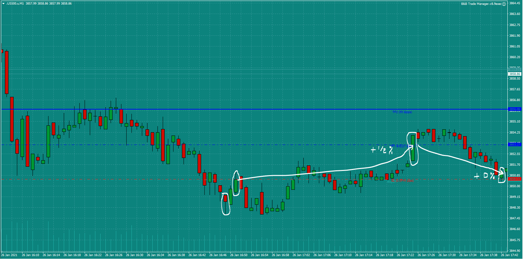The width and height of the screenshot is (523, 259).
Task: Click the red 3850.53 stop loss price tag
Action: [515, 179]
